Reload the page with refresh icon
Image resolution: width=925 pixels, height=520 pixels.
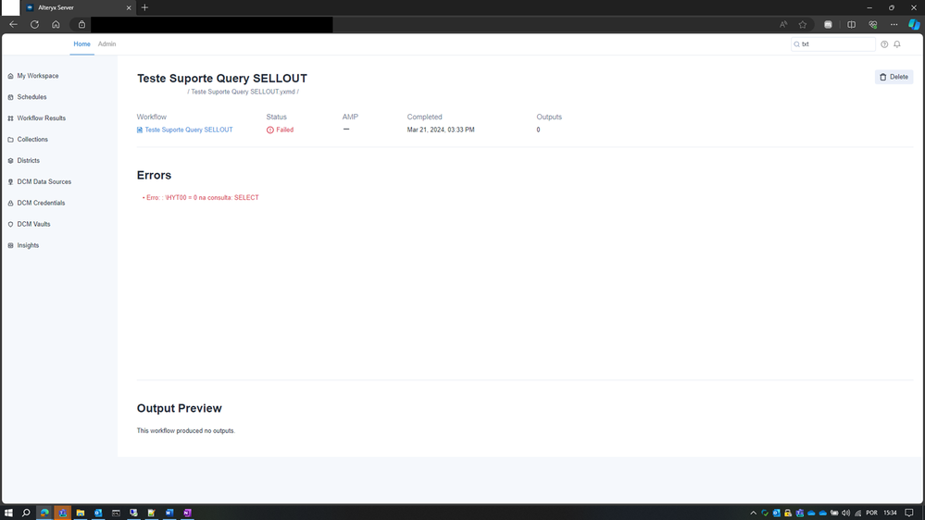click(35, 25)
